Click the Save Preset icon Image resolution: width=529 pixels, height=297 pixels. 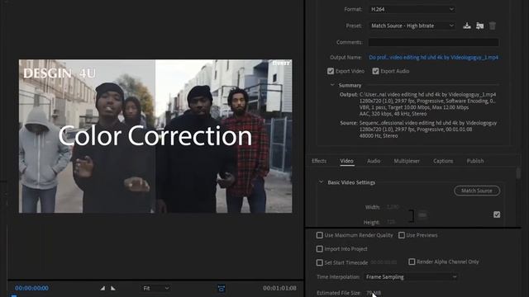coord(467,26)
